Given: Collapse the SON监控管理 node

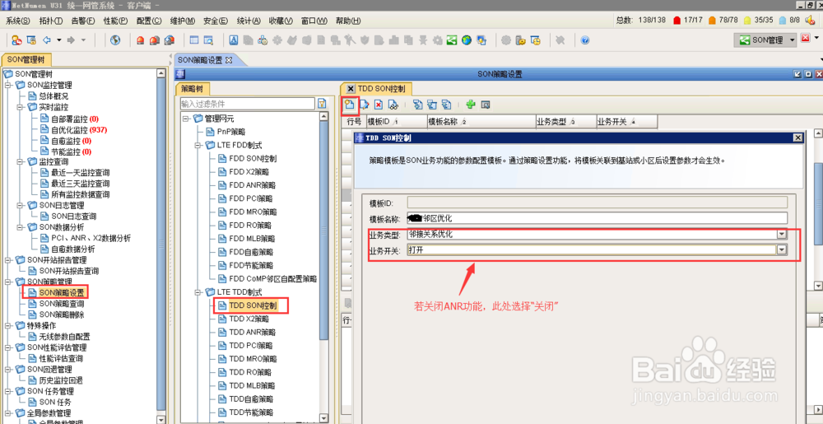Looking at the screenshot, I should tap(8, 85).
